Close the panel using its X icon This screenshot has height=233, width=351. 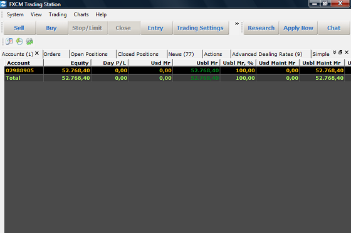pos(347,52)
